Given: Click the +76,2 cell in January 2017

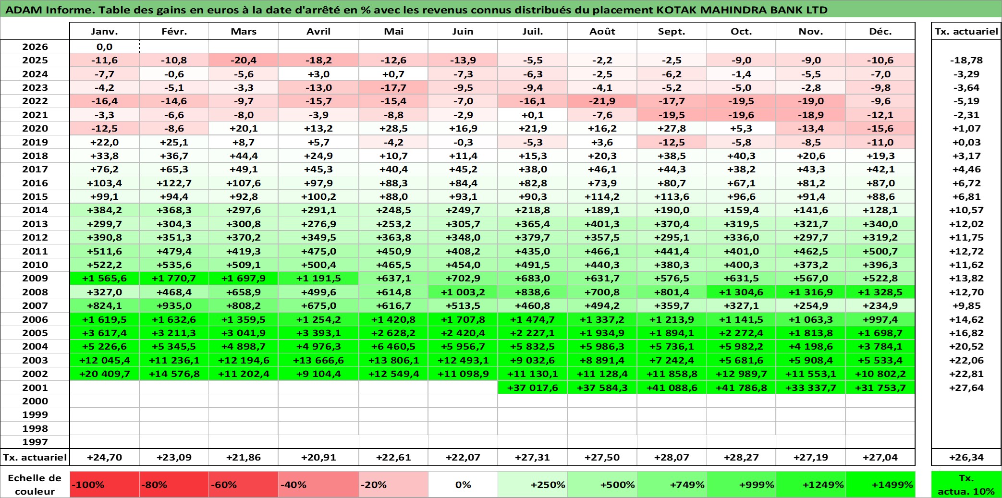Looking at the screenshot, I should click(105, 169).
